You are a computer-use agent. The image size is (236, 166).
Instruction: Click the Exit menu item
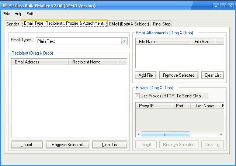coord(30,14)
